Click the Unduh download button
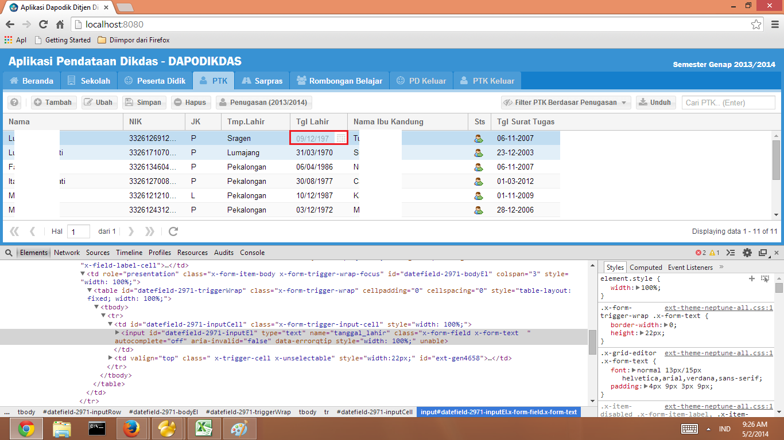The image size is (784, 440). pyautogui.click(x=655, y=103)
